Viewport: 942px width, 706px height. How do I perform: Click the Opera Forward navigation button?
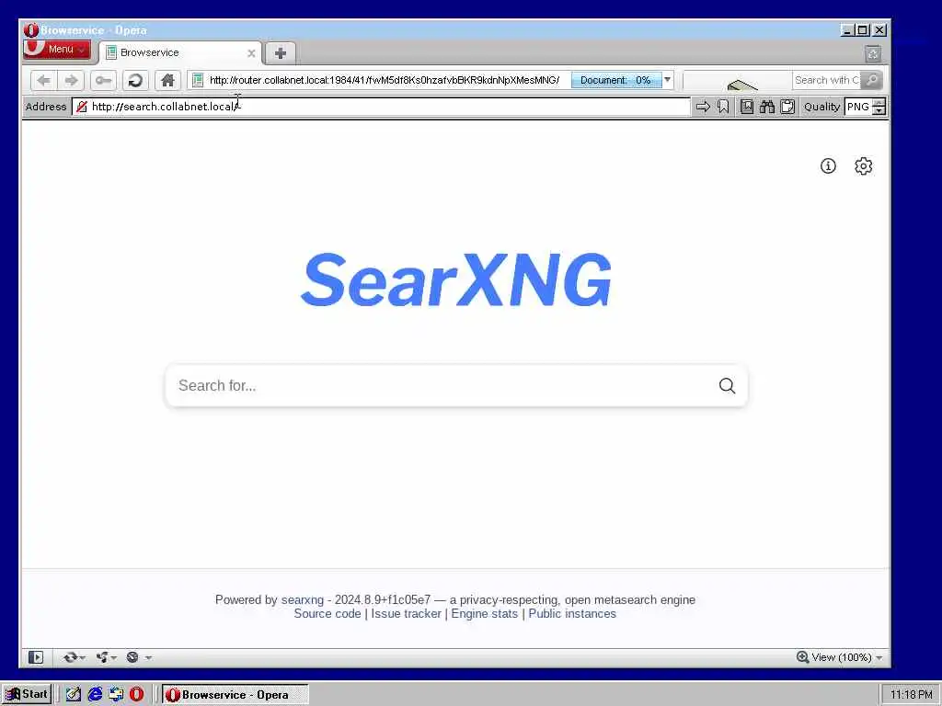[x=71, y=80]
